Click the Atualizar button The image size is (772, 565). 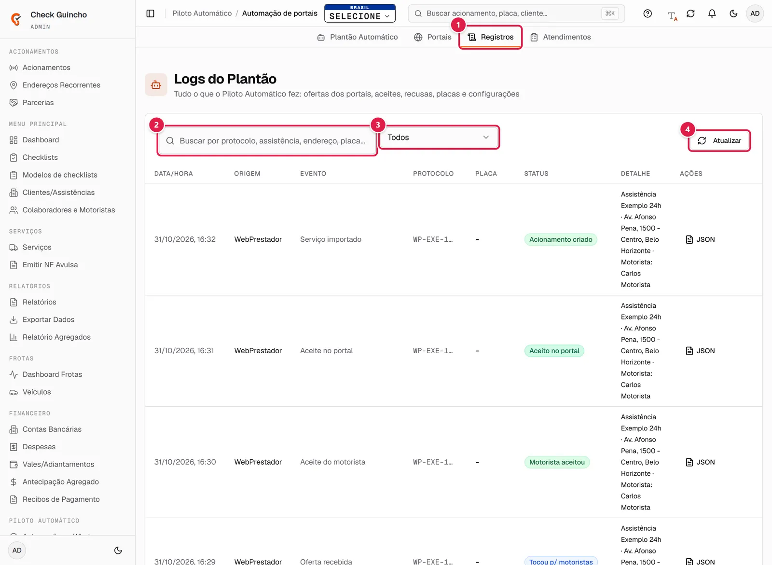[x=719, y=140]
